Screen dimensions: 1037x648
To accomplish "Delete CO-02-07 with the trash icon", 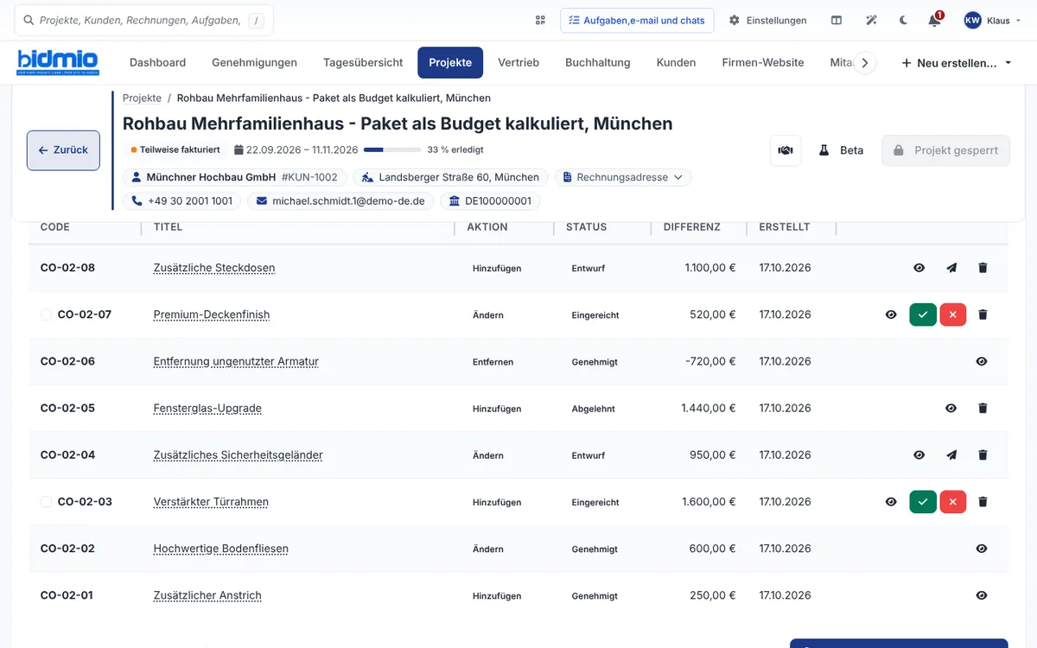I will 983,315.
